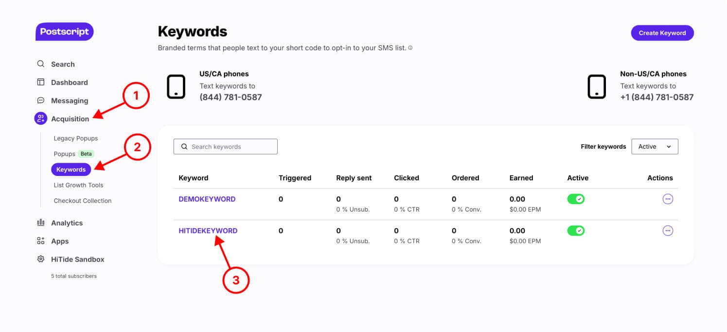Toggle DEMOKEYWORD active switch off
The width and height of the screenshot is (727, 332).
click(576, 199)
